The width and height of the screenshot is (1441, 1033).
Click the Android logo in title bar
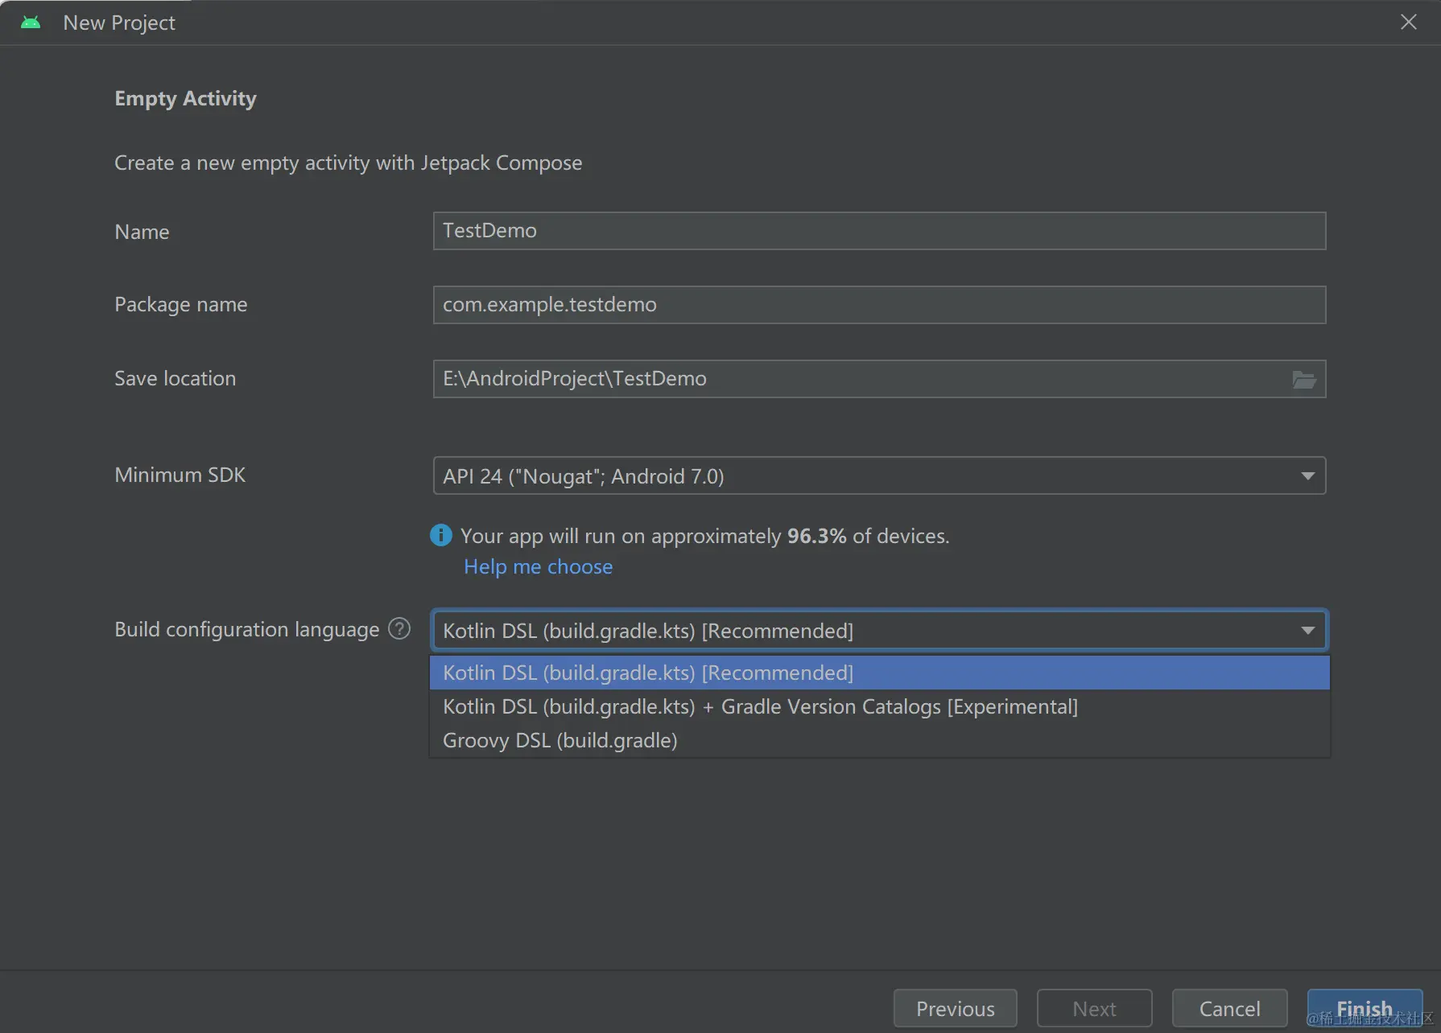(x=31, y=23)
